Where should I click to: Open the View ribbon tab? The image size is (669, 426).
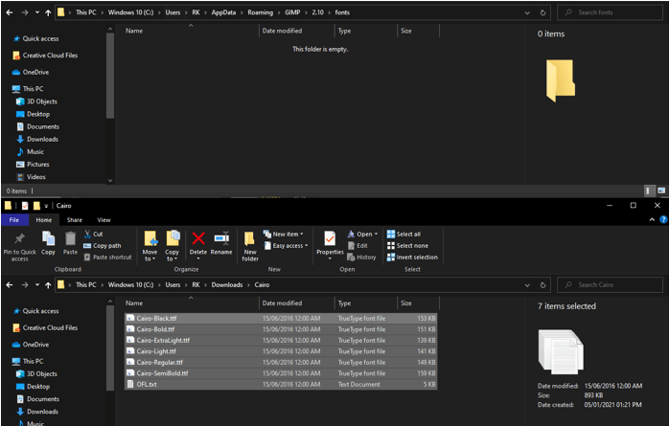104,219
